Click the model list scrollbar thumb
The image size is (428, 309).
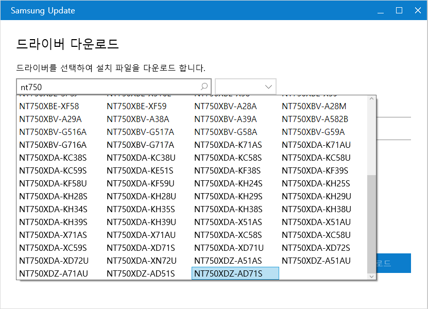371,224
